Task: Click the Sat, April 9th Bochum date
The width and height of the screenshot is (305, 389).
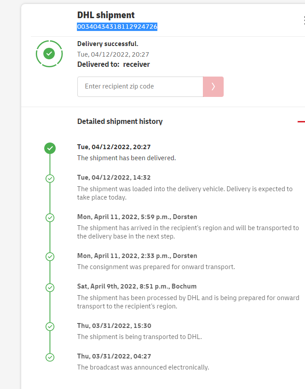Action: click(137, 286)
